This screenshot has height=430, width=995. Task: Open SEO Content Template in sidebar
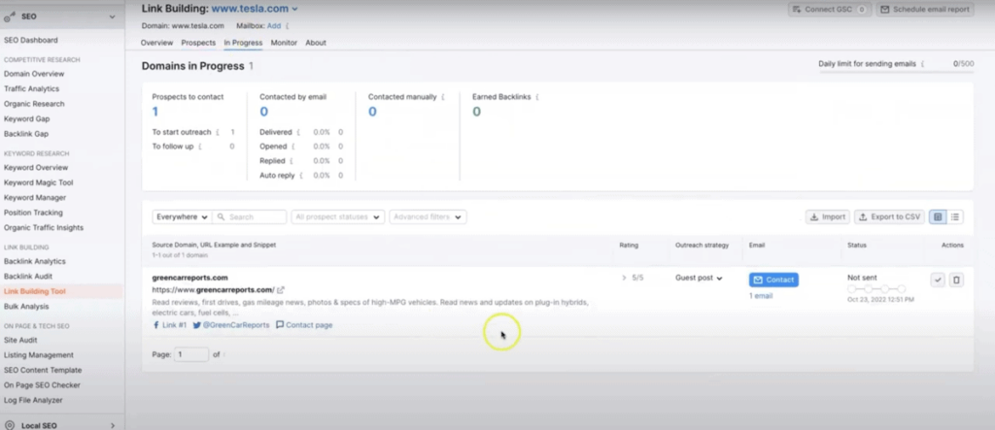click(x=43, y=370)
